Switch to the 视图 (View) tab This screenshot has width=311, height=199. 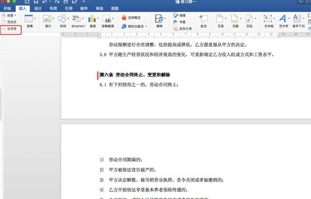(x=115, y=8)
